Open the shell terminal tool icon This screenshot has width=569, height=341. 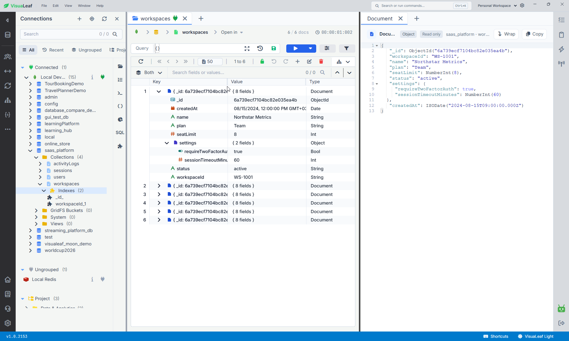point(120,93)
